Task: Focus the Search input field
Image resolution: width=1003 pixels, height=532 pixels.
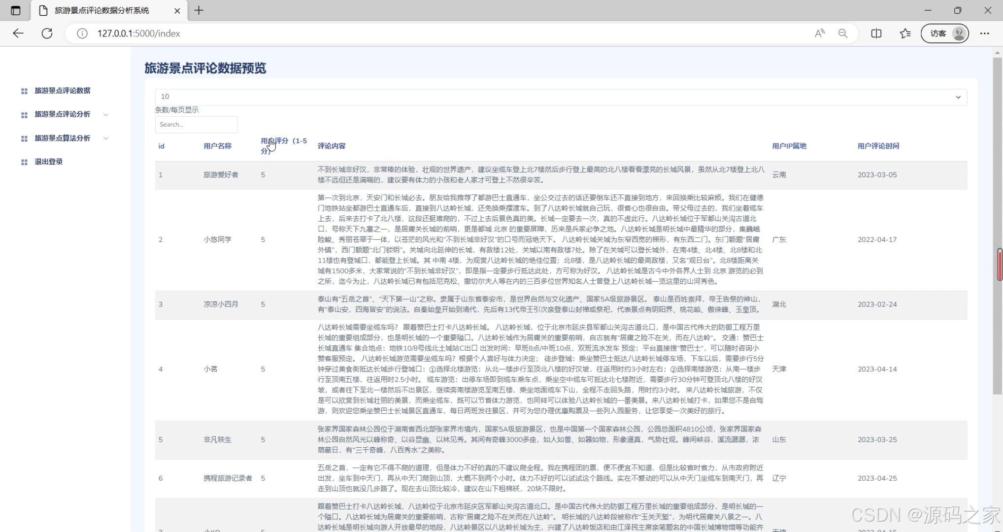Action: (196, 125)
